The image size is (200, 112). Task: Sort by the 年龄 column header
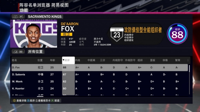pos(53,60)
